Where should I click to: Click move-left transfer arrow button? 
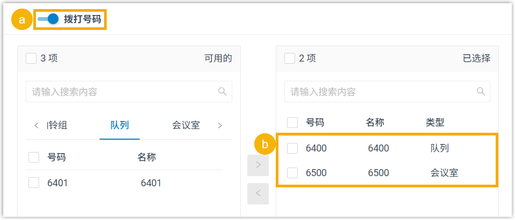click(258, 193)
